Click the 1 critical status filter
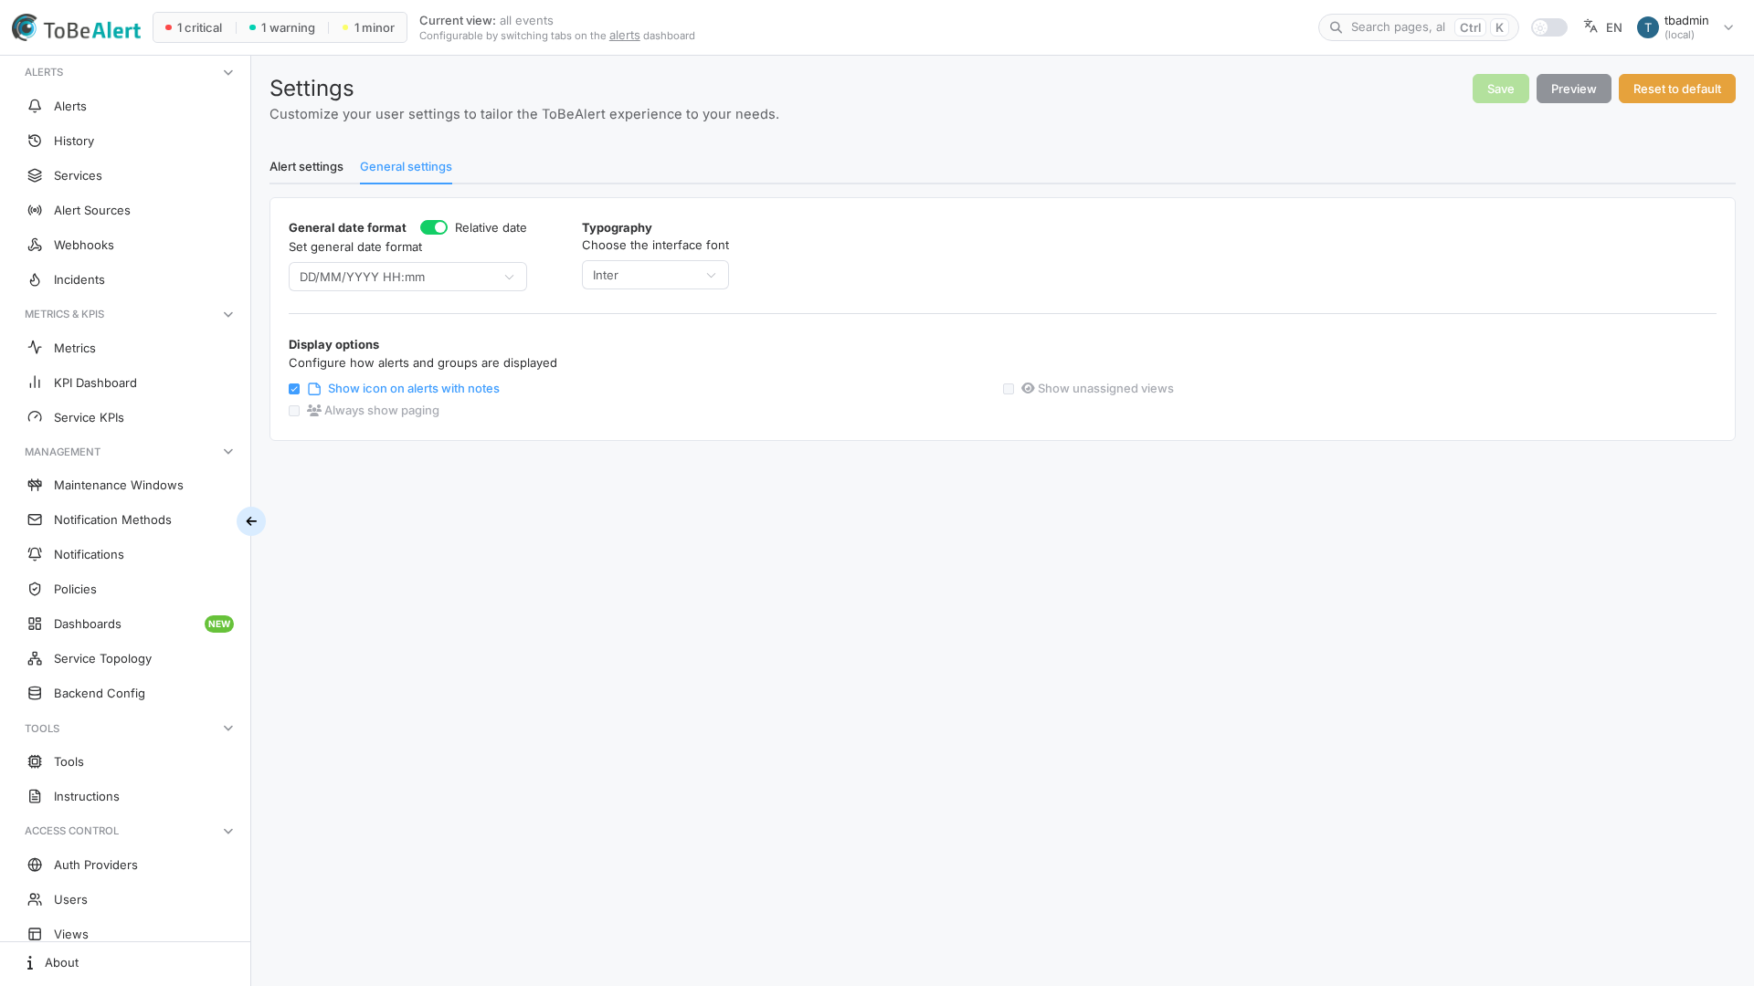Image resolution: width=1754 pixels, height=986 pixels. click(x=194, y=27)
